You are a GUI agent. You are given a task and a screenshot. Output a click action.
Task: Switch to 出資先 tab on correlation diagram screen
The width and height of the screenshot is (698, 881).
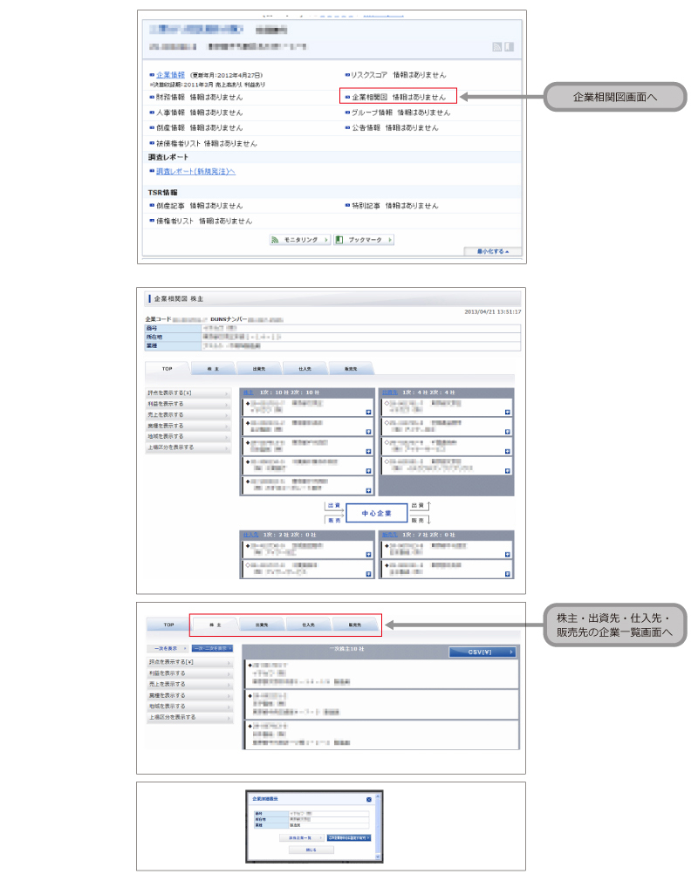259,369
